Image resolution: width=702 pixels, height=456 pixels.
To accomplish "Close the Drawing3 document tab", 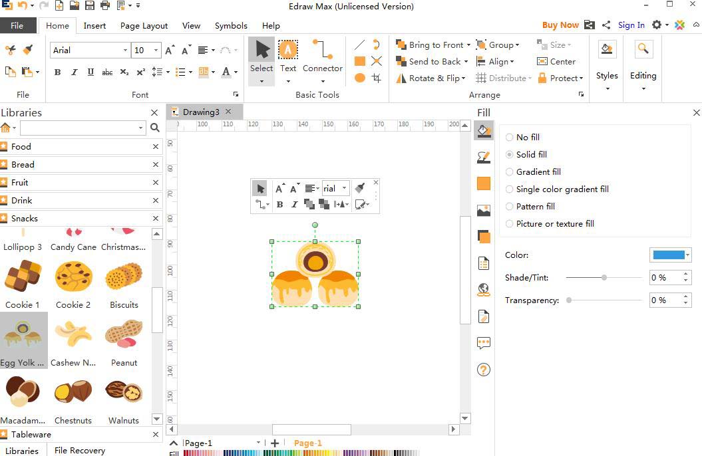I will click(x=228, y=111).
